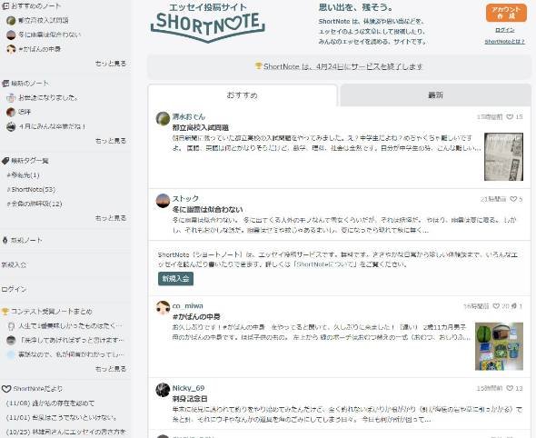
Task: Click the avatar beside #かばんの中身 in sidebar
Action: [11, 49]
